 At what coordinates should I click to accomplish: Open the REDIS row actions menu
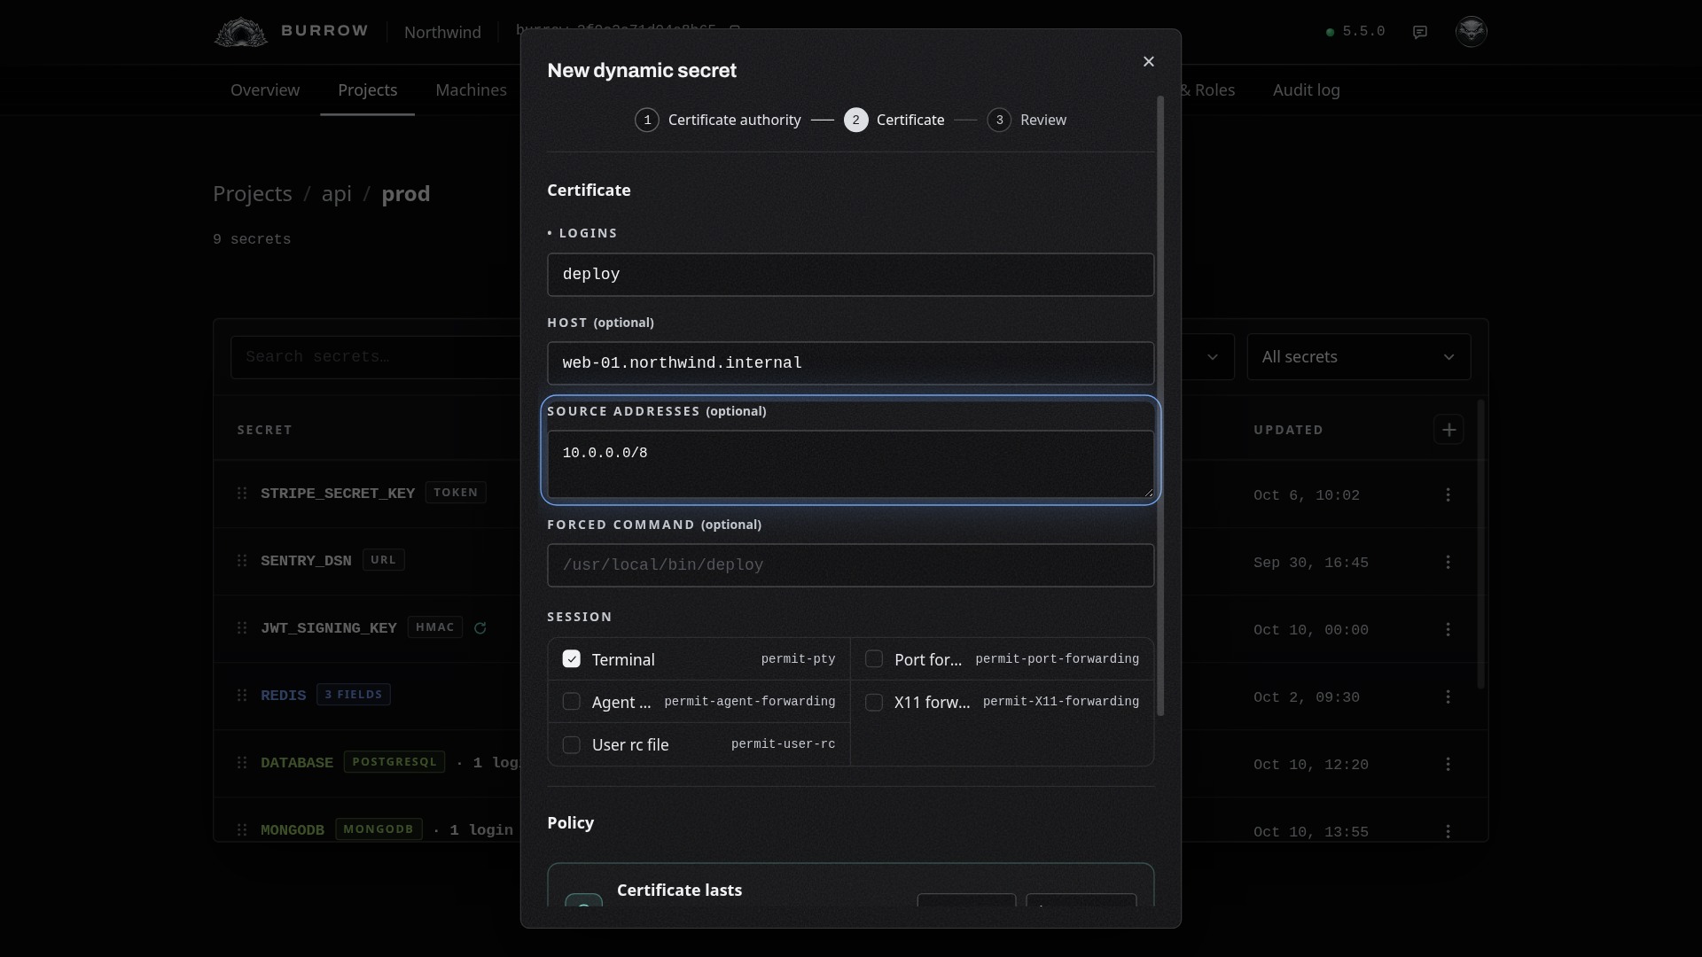pyautogui.click(x=1448, y=696)
